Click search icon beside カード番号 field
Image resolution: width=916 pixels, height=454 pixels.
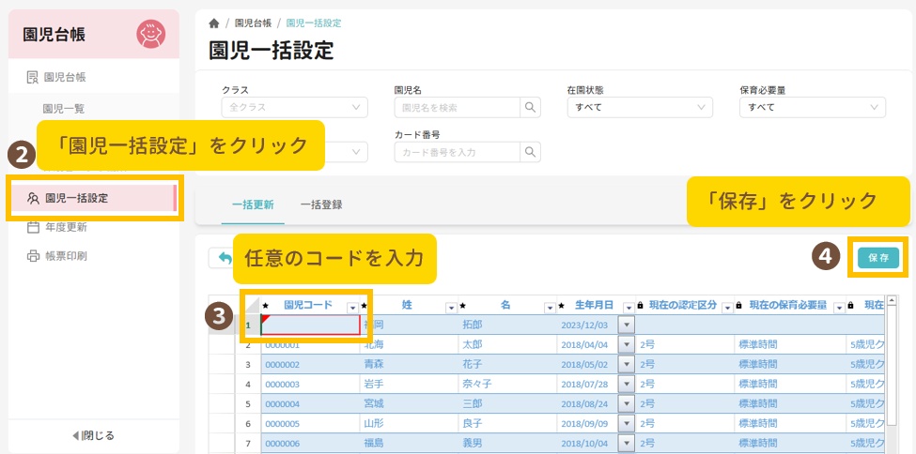(x=531, y=152)
